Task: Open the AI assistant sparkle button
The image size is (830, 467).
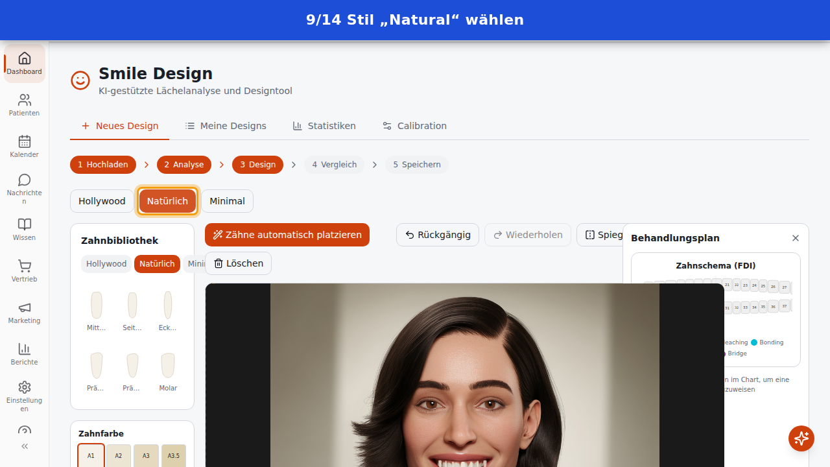Action: click(801, 438)
